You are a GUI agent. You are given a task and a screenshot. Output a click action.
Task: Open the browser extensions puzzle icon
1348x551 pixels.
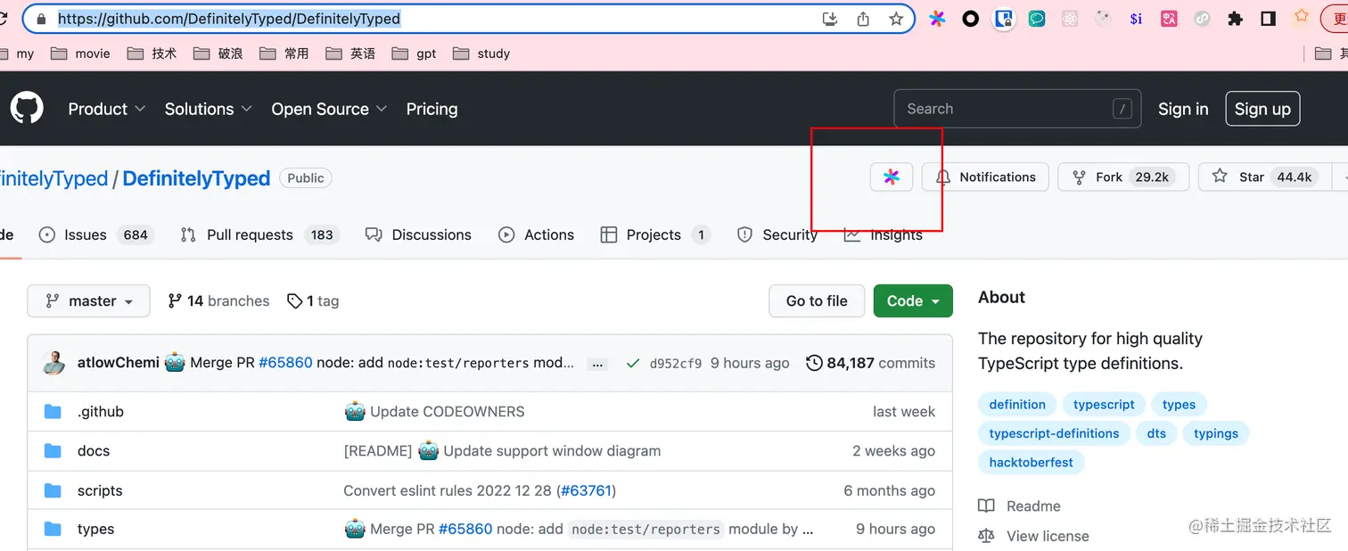(1235, 19)
